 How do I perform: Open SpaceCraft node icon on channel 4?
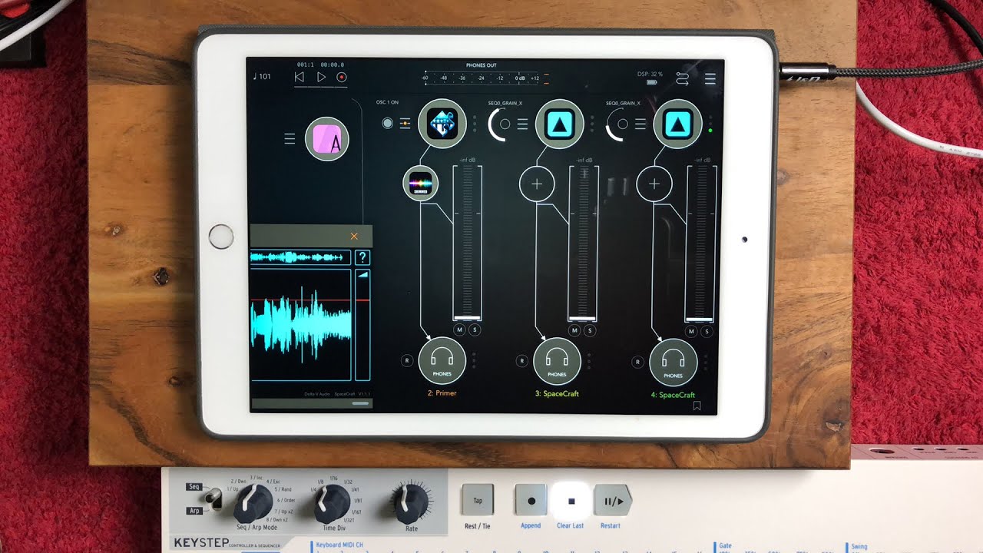pyautogui.click(x=677, y=124)
